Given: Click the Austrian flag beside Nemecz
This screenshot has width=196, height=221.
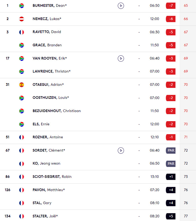Looking at the screenshot, I should click(22, 19).
